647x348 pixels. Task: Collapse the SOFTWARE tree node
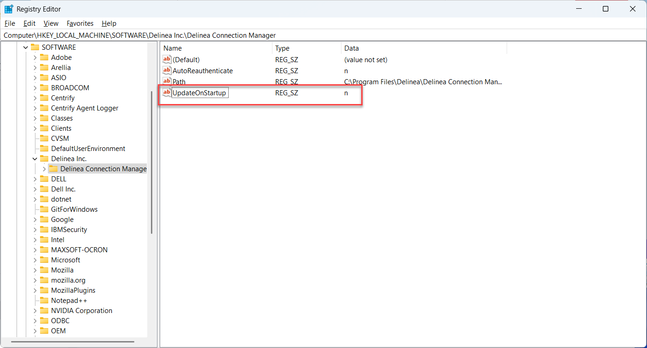point(26,47)
